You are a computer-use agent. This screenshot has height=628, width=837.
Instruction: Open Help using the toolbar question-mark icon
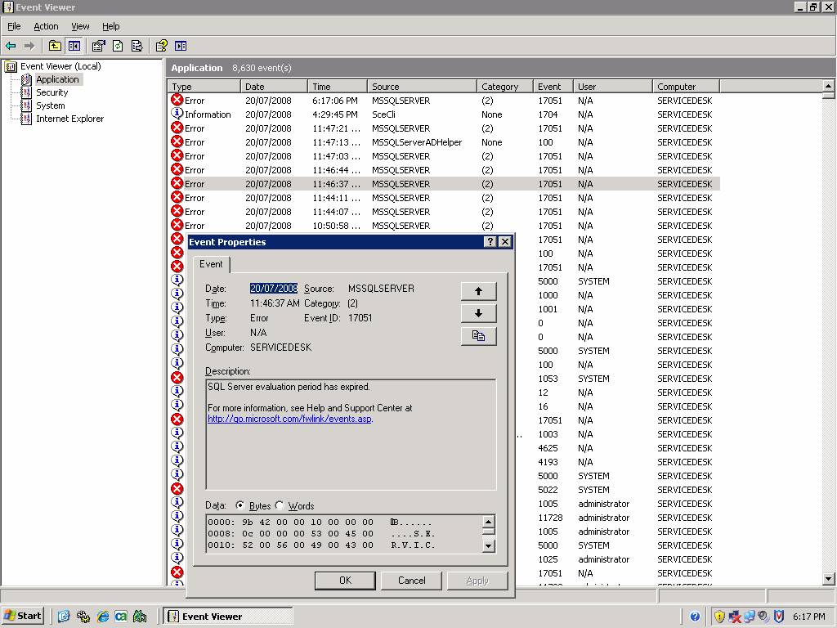coord(161,46)
